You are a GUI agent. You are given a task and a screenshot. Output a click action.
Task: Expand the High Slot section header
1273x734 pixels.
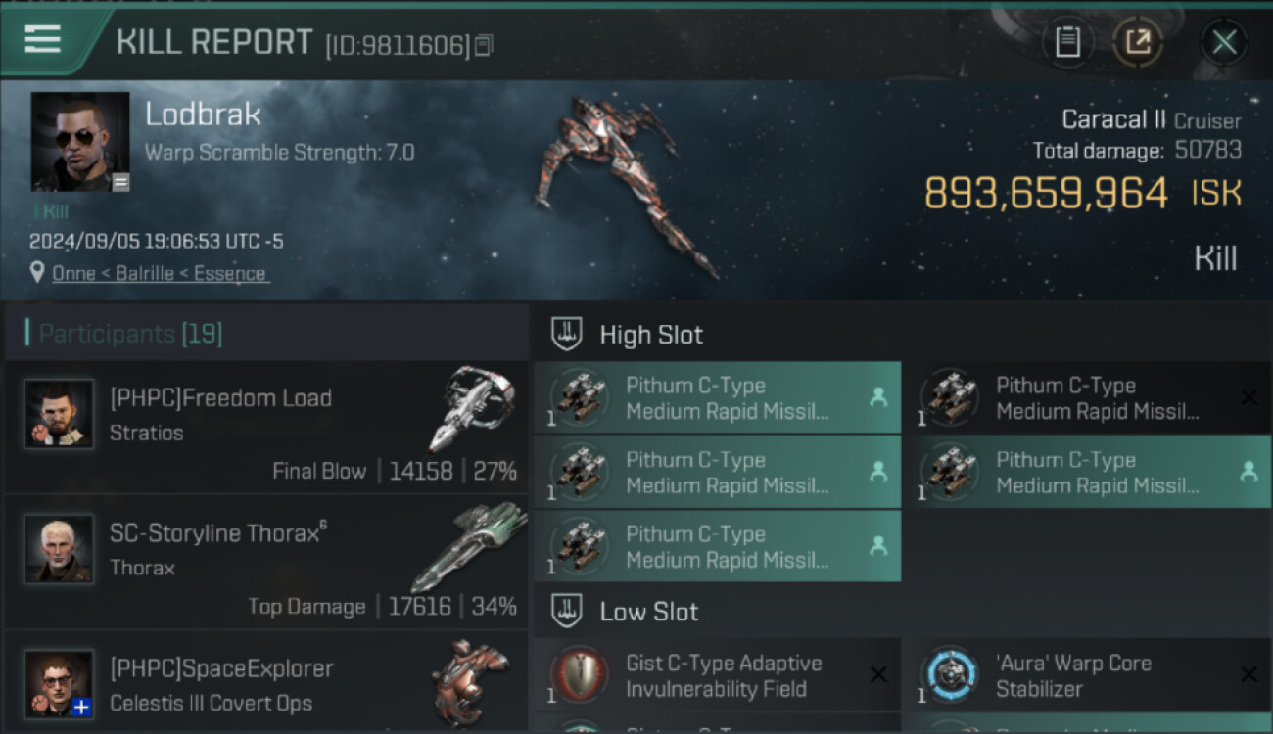point(651,335)
